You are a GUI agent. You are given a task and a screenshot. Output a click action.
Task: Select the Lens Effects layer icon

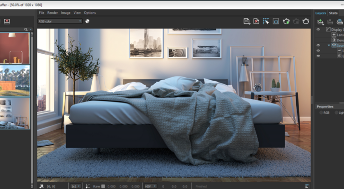(334, 34)
